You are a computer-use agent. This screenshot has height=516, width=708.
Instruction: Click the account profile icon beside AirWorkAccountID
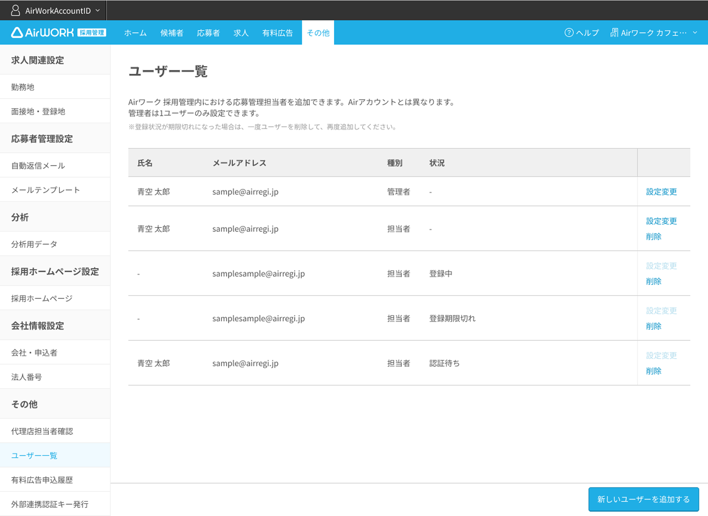(15, 10)
